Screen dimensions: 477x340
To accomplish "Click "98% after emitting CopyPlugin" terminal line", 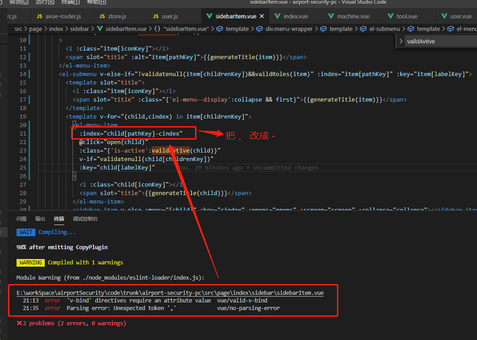I will (x=62, y=247).
